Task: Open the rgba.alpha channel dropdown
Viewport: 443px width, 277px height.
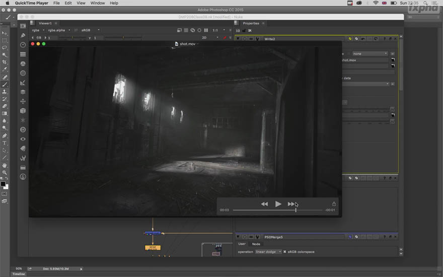Action: point(59,30)
